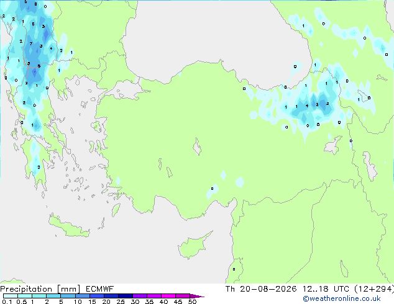Image resolution: width=394 pixels, height=304 pixels.
Task: Click the legend label '40'
Action: pos(163,302)
